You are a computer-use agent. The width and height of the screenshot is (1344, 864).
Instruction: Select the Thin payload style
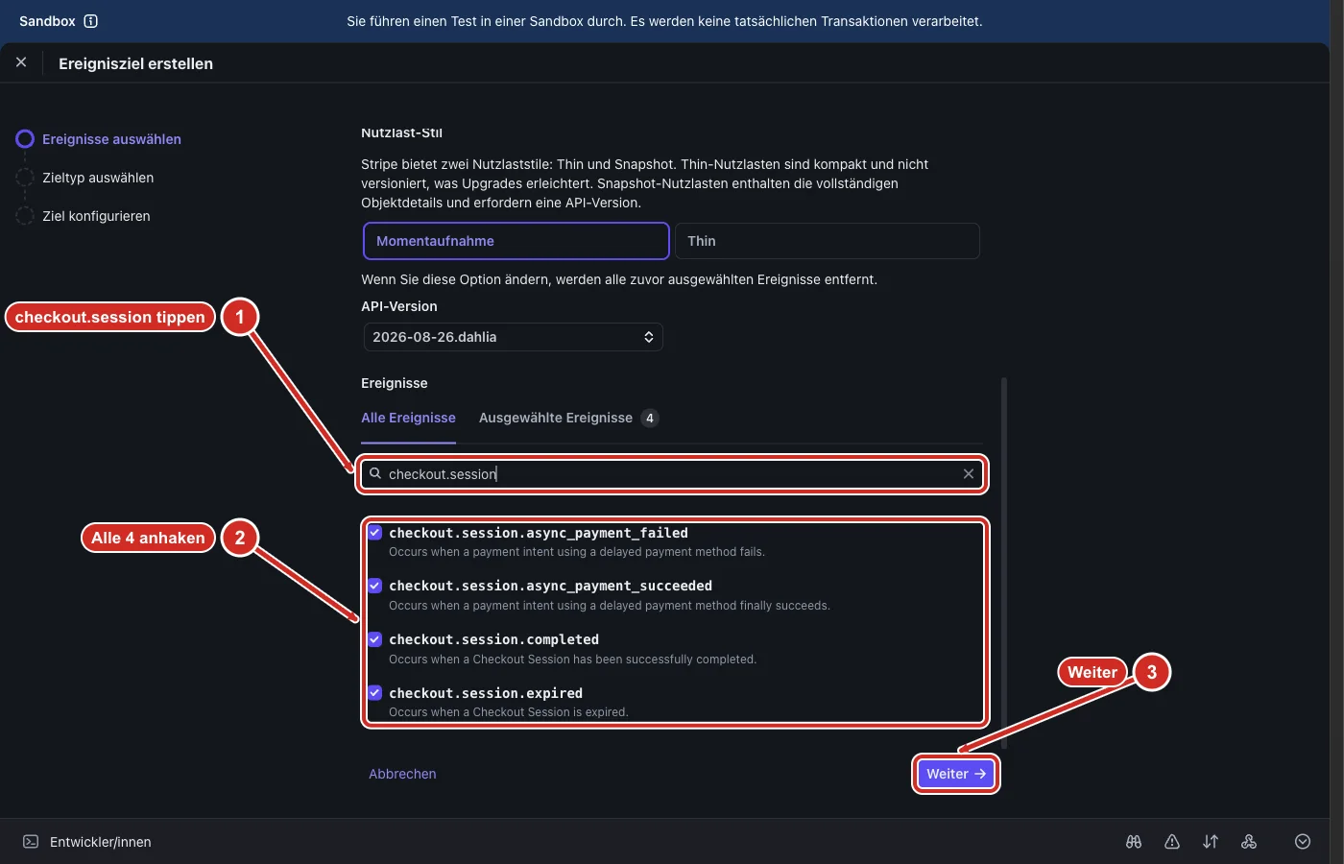click(x=828, y=241)
